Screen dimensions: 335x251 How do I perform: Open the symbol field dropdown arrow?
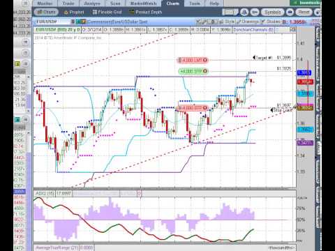point(73,22)
